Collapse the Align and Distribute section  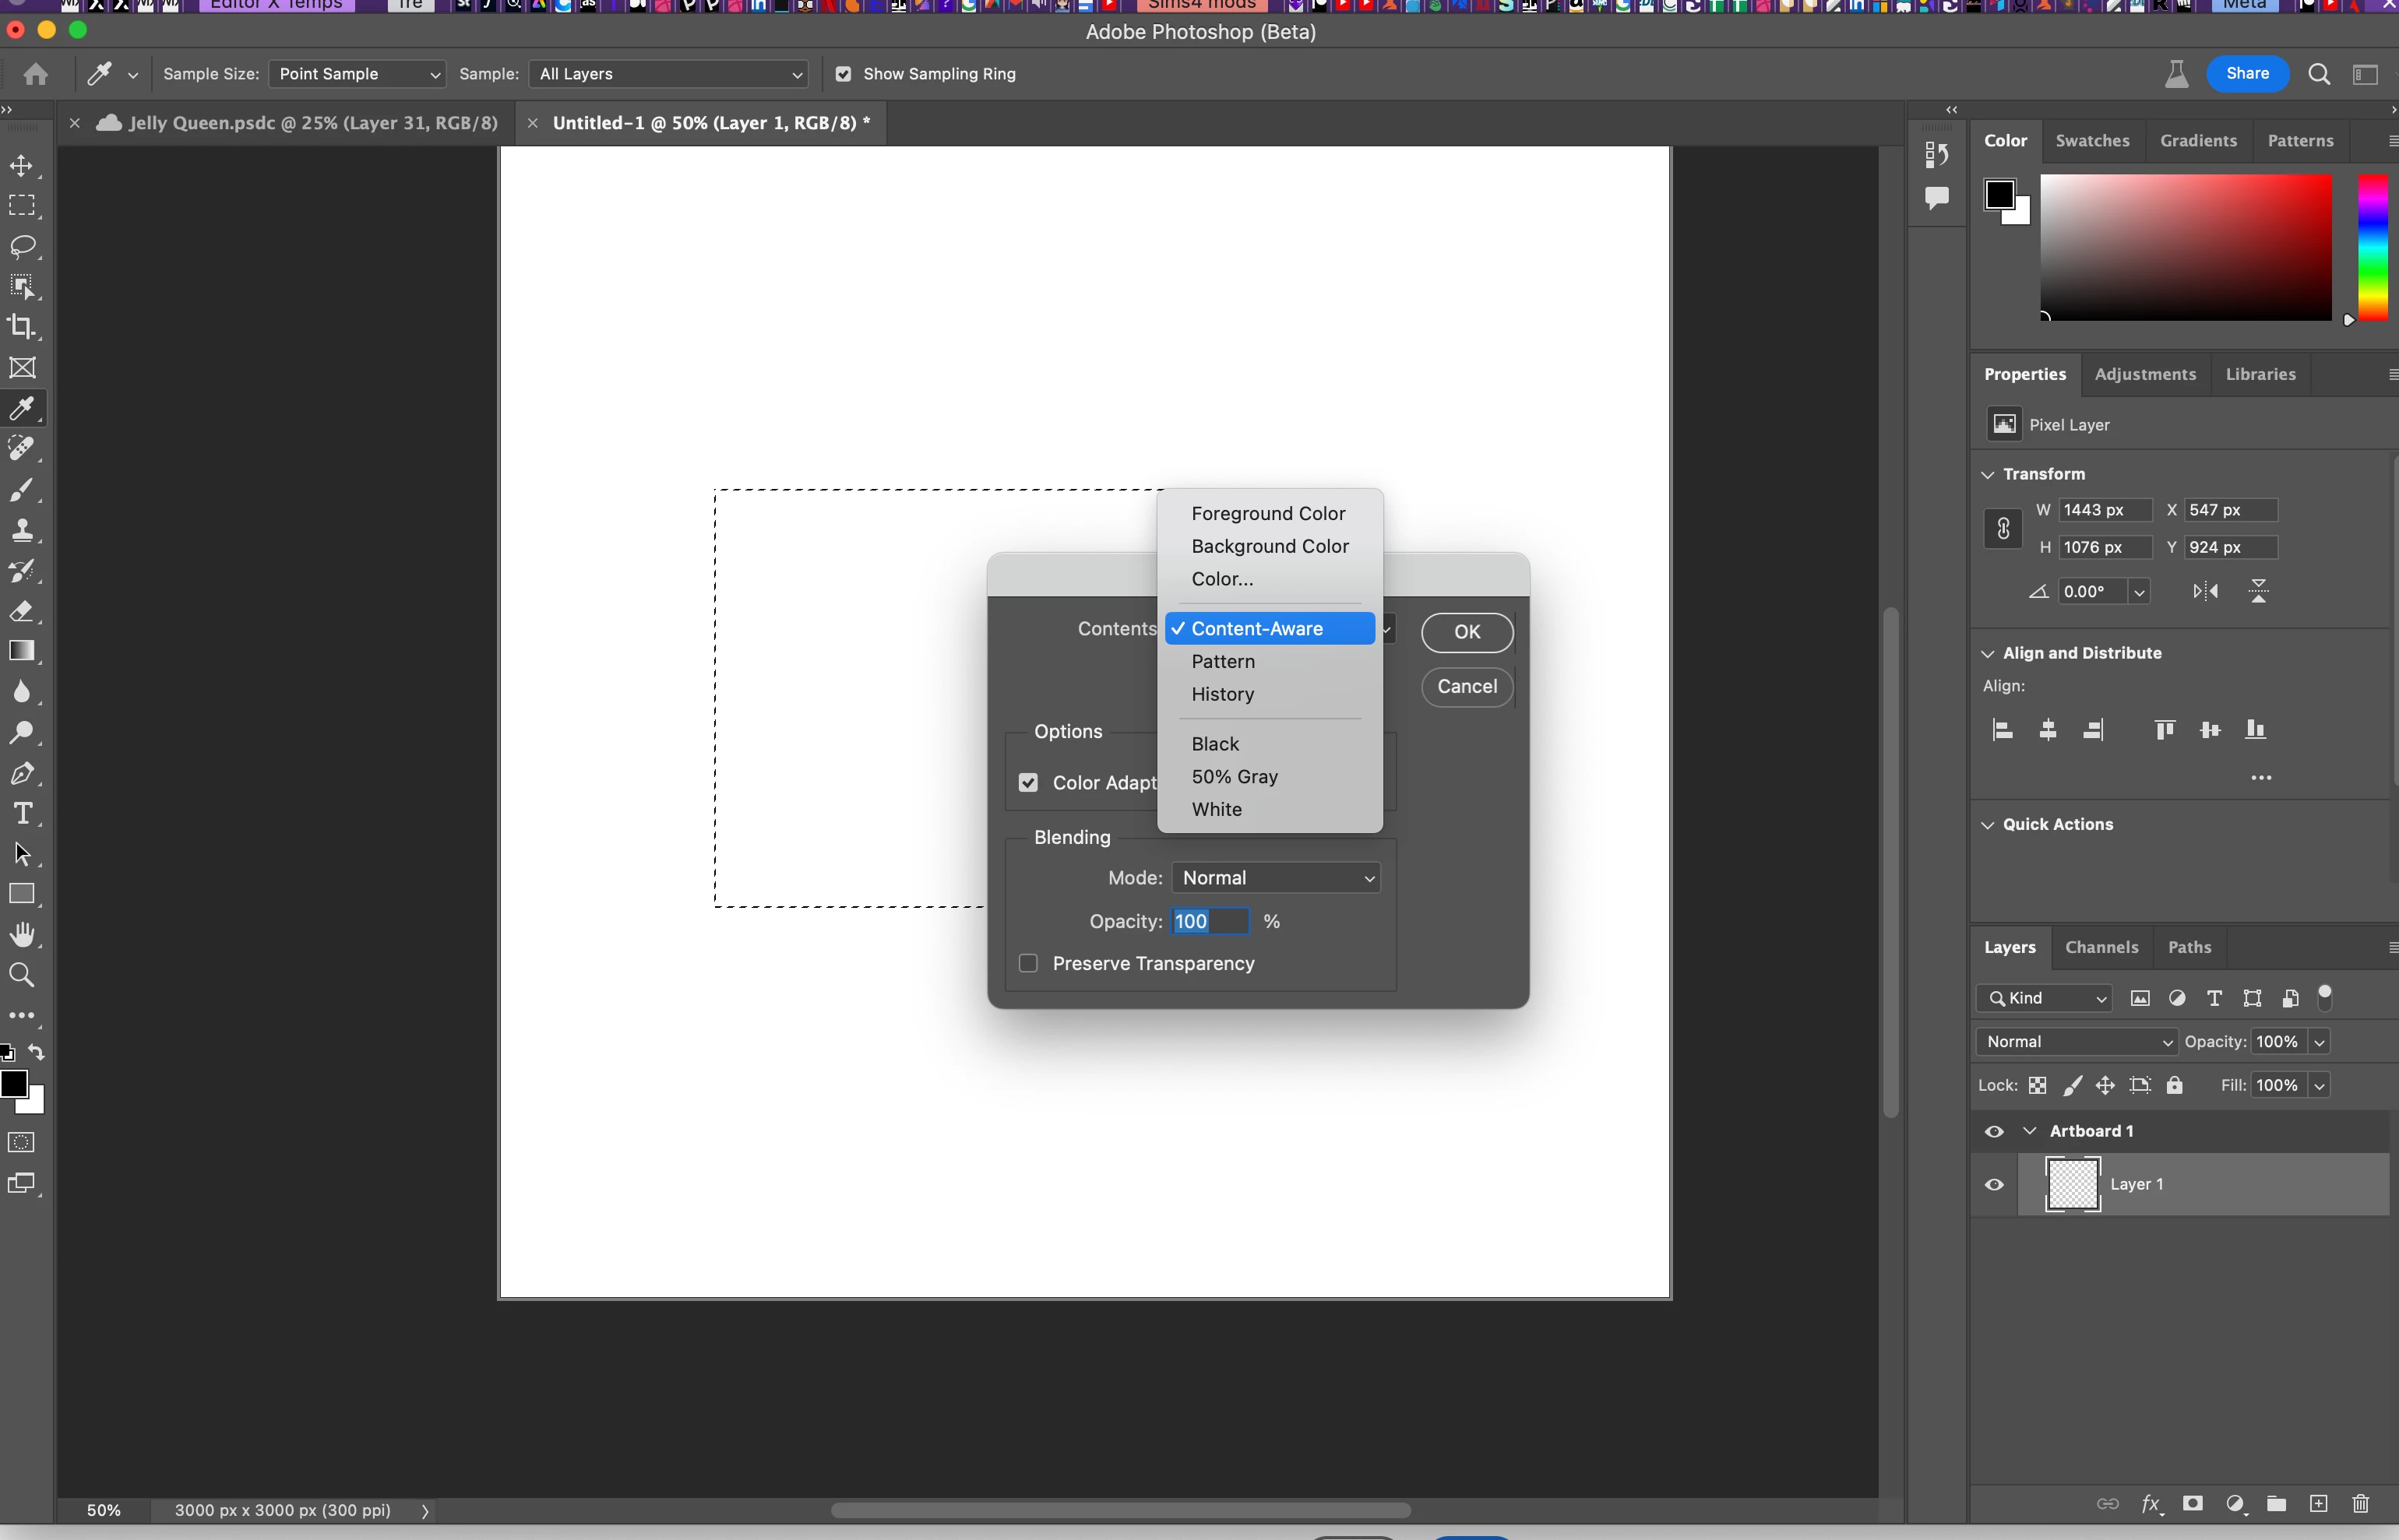tap(1988, 653)
